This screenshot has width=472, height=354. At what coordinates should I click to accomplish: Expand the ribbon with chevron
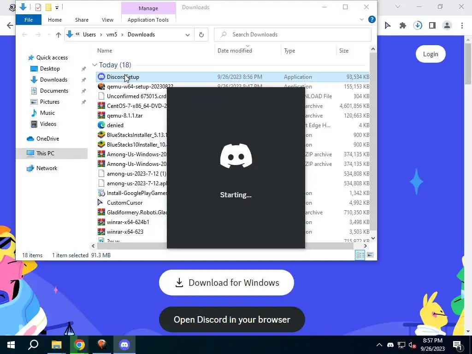coord(361,19)
